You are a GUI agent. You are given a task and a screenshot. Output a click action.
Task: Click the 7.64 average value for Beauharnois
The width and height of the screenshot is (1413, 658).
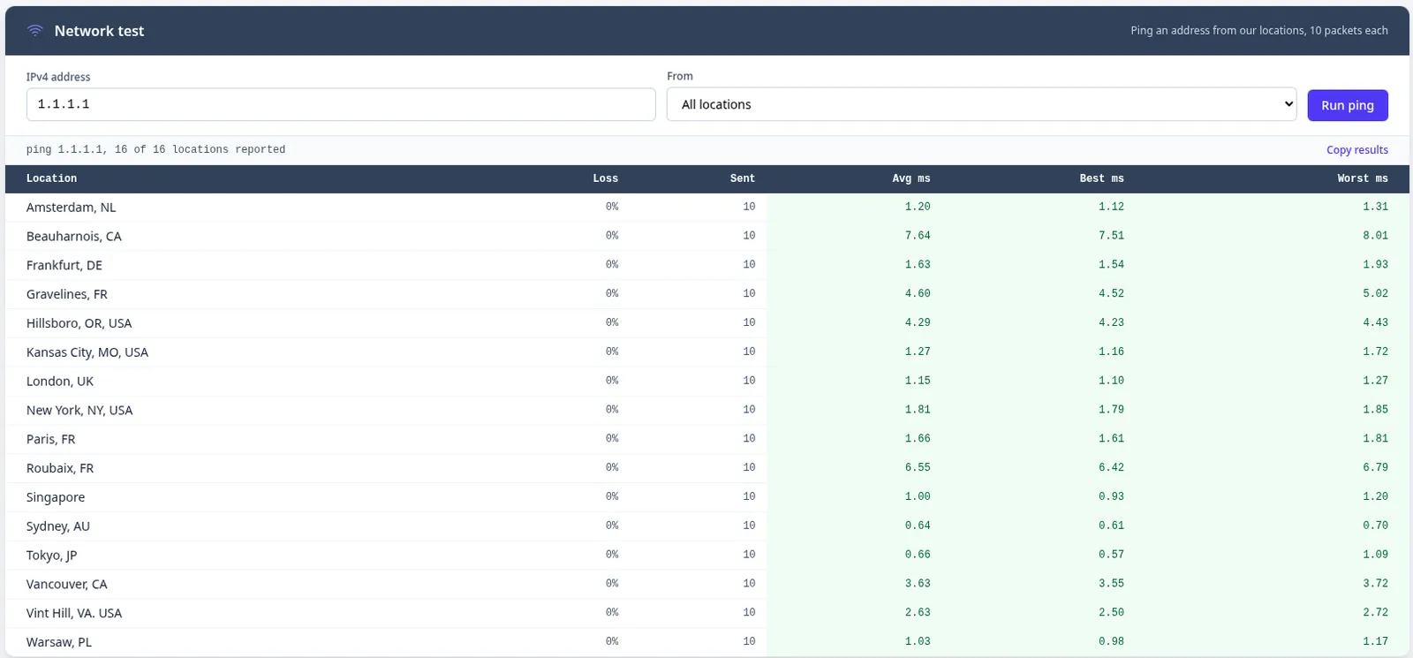click(x=918, y=236)
